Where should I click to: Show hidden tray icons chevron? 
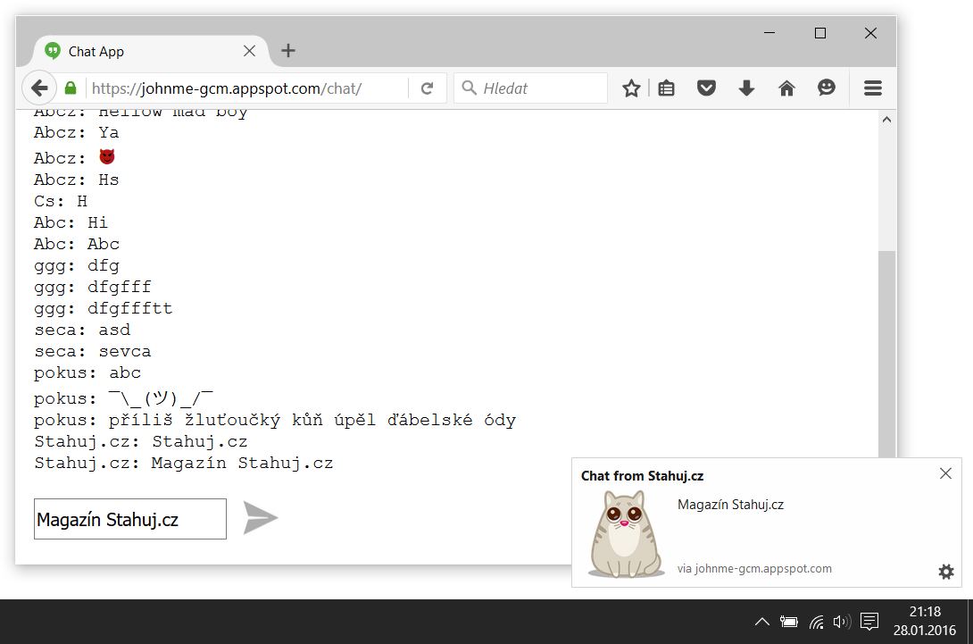coord(762,622)
